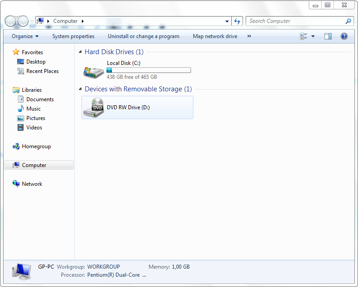Open address bar previous locations dropdown
Image resolution: width=358 pixels, height=287 pixels.
[227, 21]
